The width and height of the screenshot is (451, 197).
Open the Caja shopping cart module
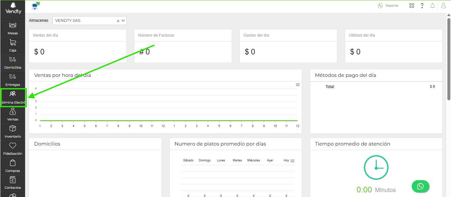13,46
